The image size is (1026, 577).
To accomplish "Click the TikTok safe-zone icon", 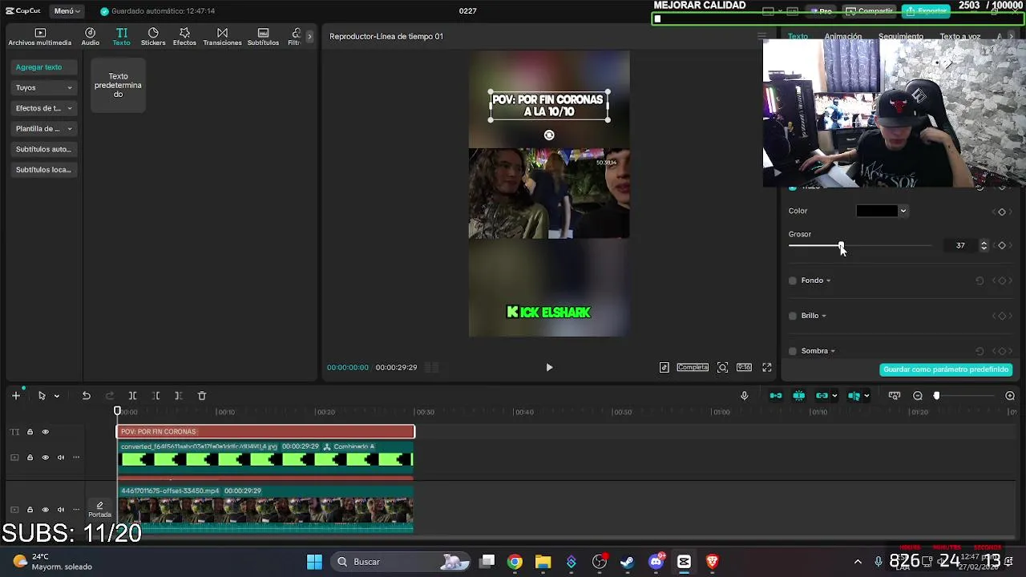I will coord(664,368).
